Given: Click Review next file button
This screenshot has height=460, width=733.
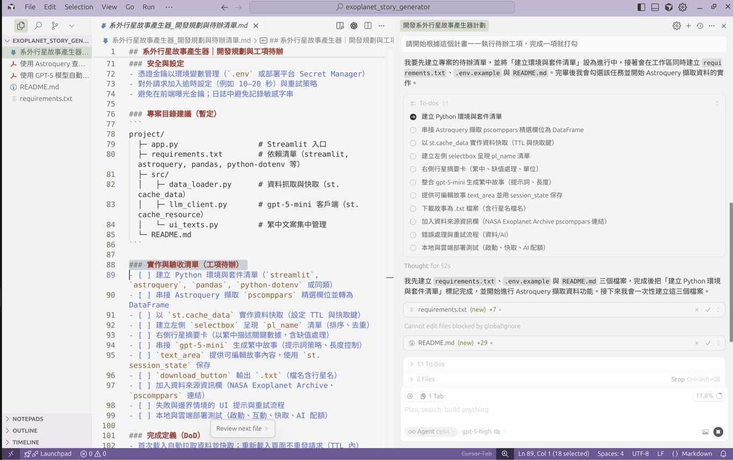Looking at the screenshot, I should coord(242,428).
